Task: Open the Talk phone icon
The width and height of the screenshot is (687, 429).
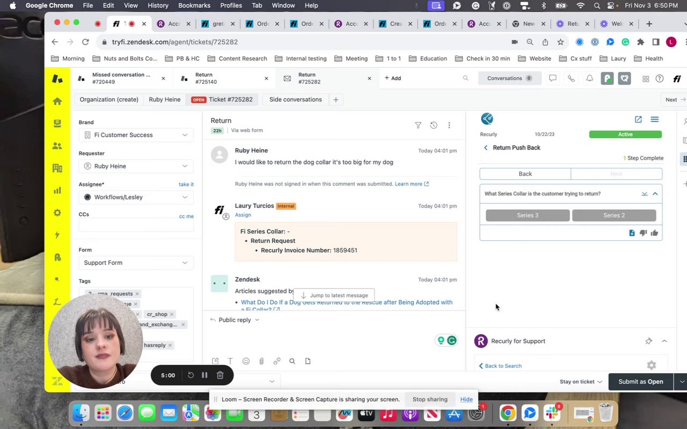Action: [x=571, y=78]
